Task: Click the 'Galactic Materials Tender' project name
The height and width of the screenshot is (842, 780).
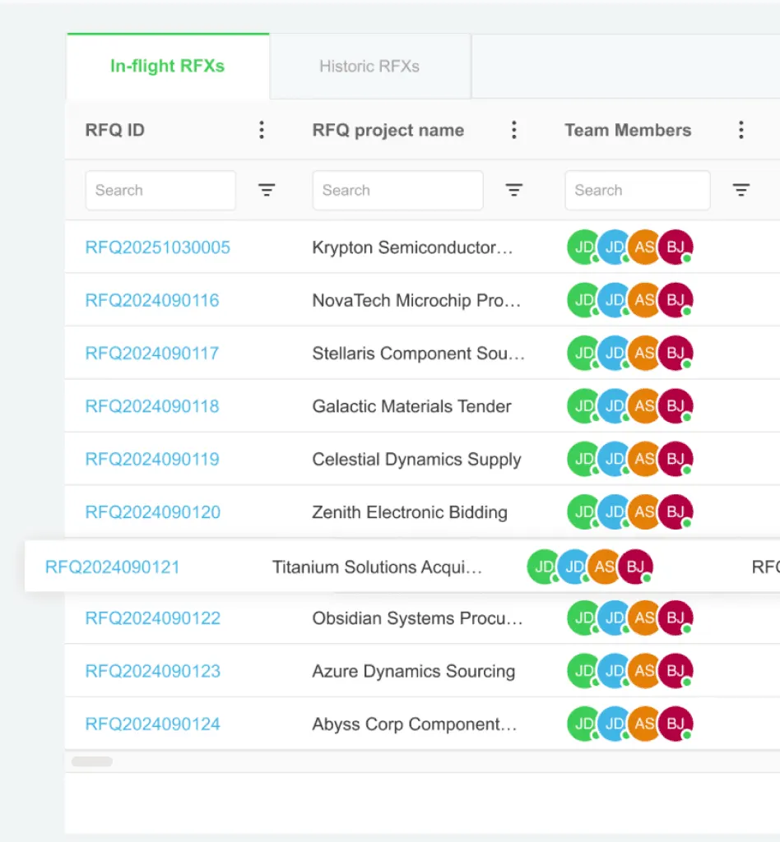Action: [412, 406]
